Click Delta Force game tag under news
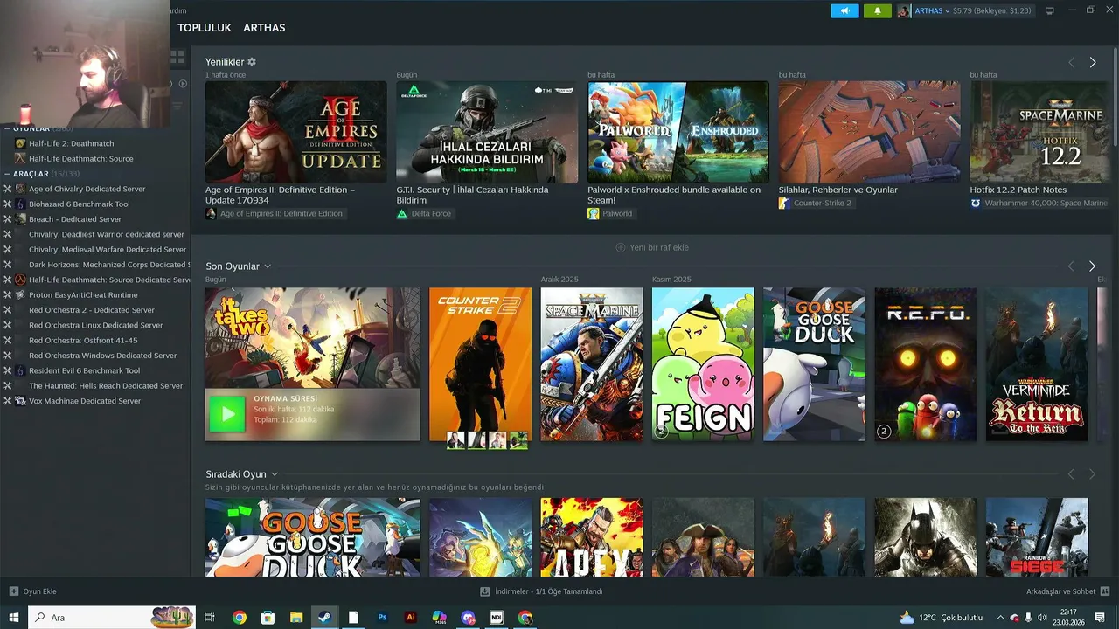 (425, 213)
